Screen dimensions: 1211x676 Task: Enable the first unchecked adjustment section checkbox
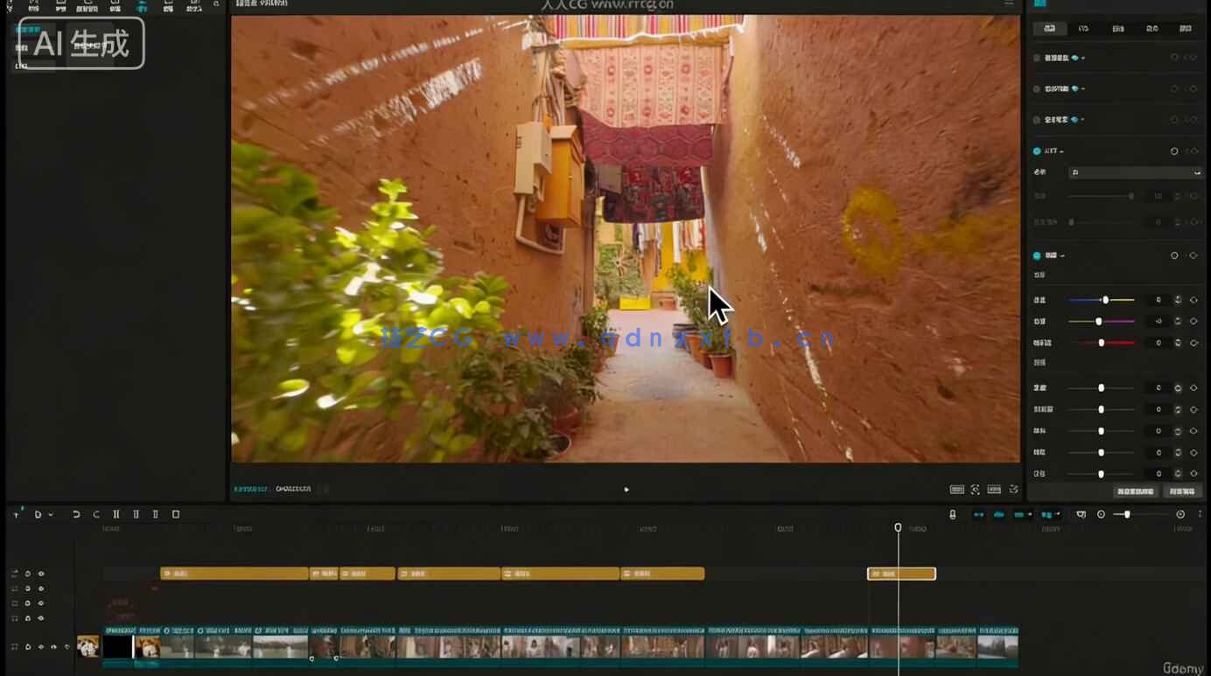click(x=1037, y=58)
